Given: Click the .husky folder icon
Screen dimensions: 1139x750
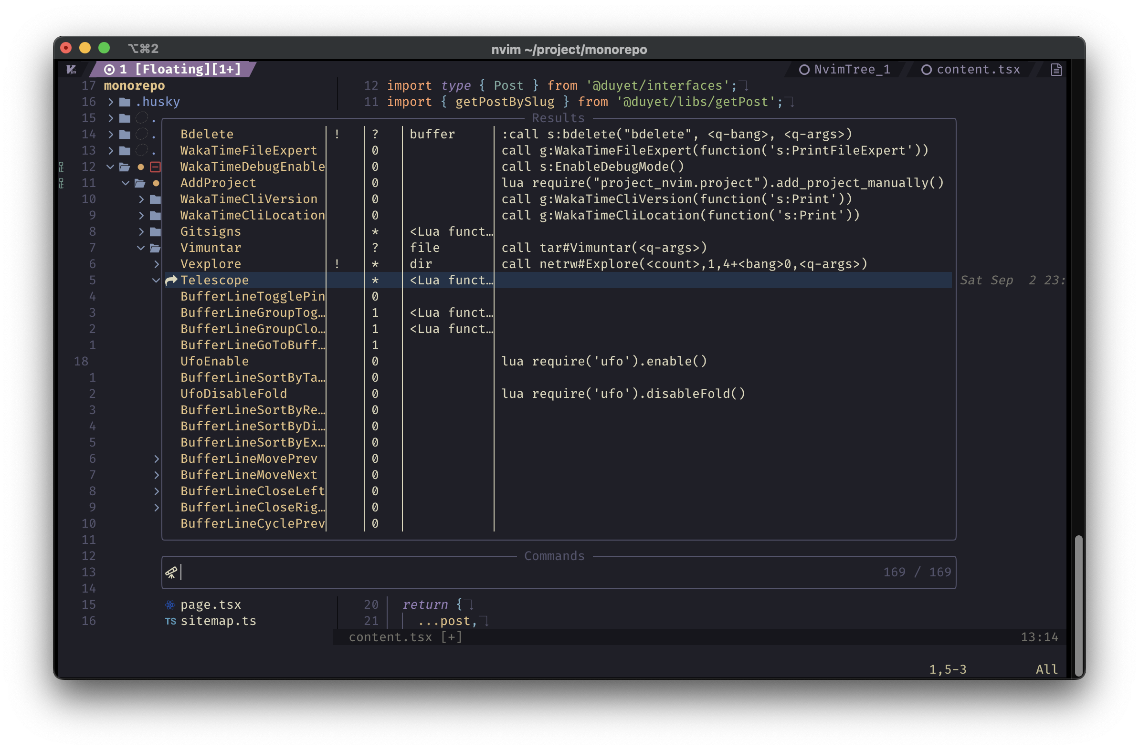Looking at the screenshot, I should click(125, 102).
